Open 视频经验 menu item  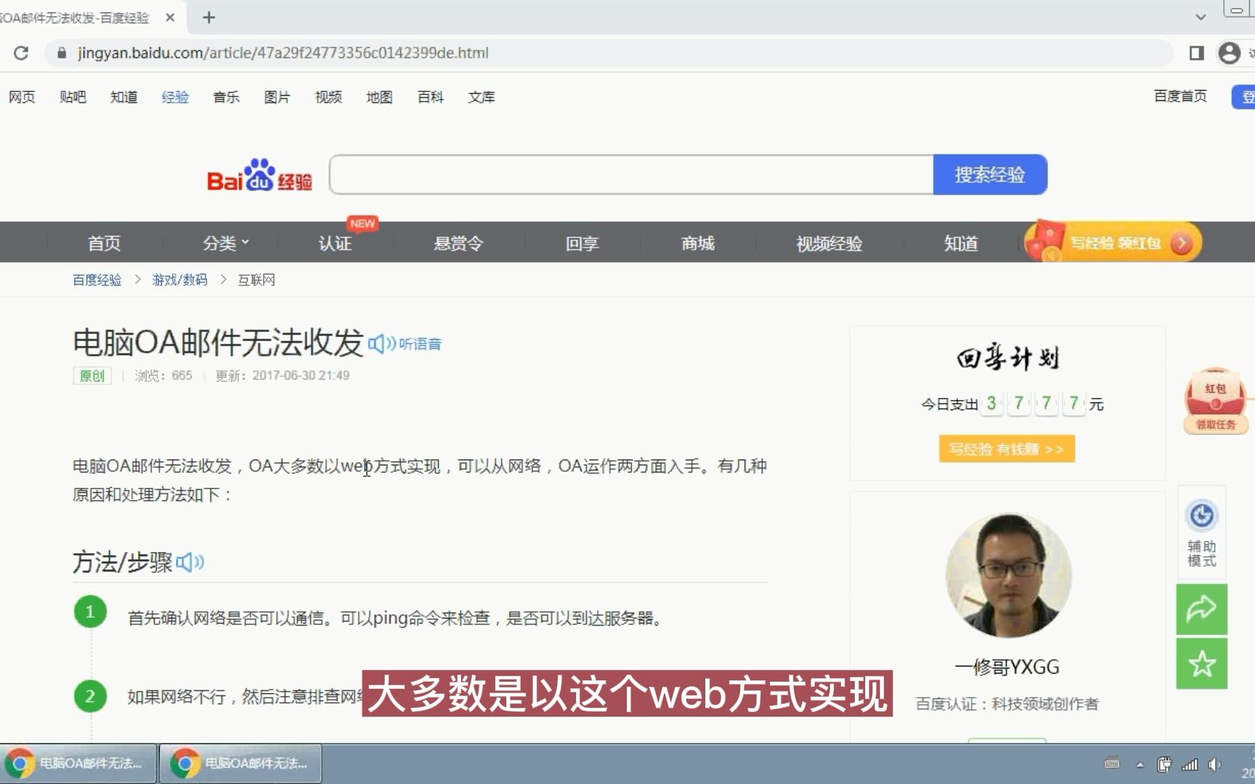point(829,243)
